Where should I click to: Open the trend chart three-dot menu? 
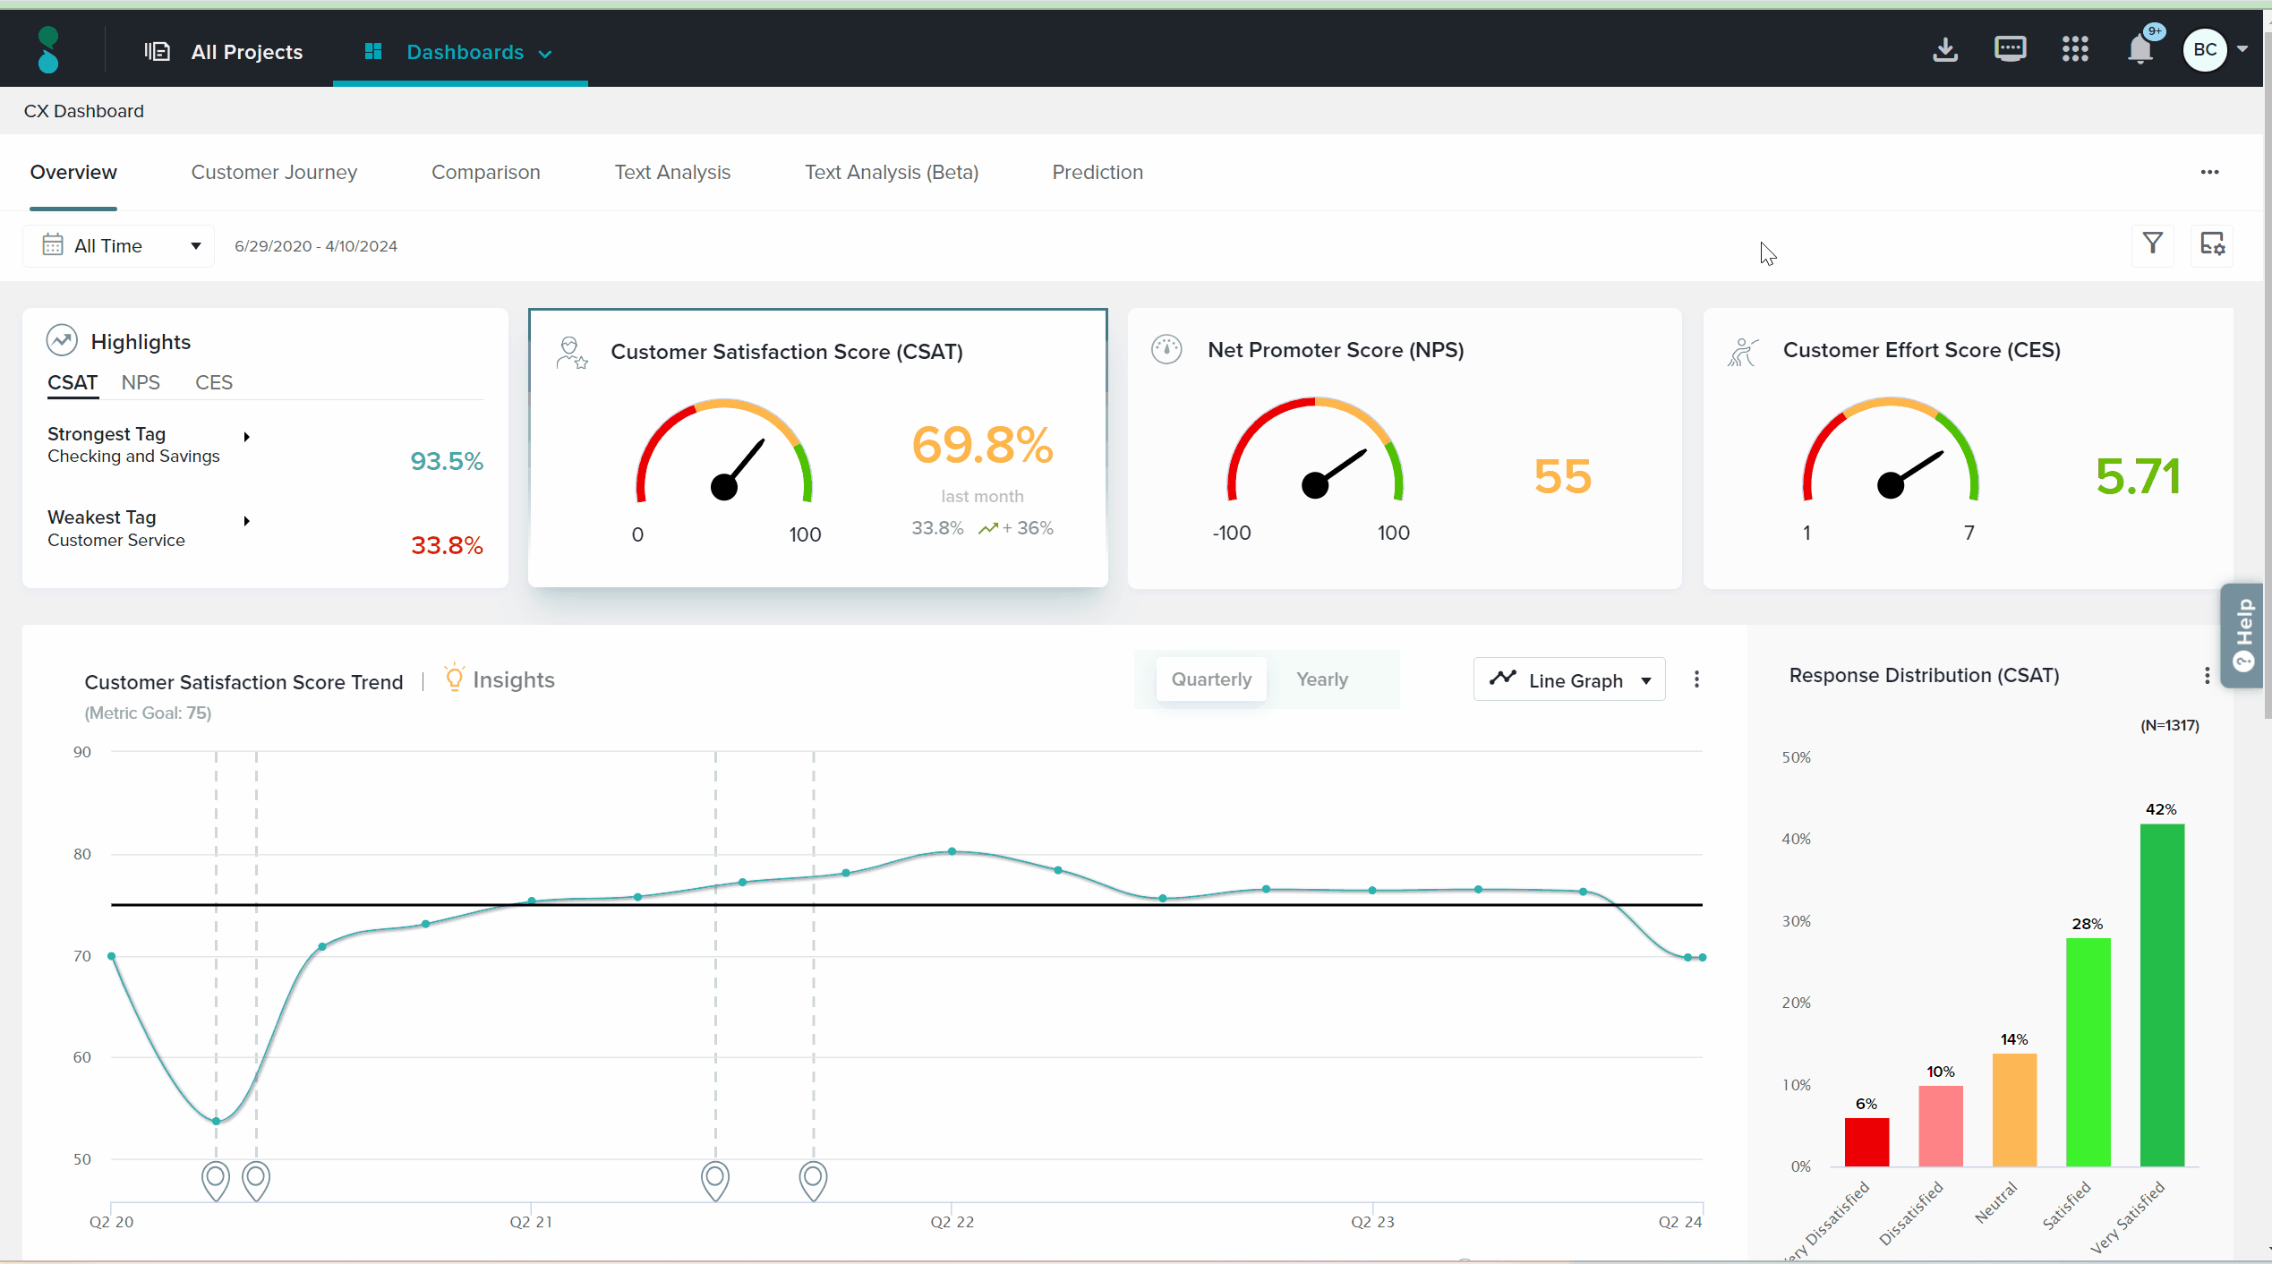point(1696,679)
